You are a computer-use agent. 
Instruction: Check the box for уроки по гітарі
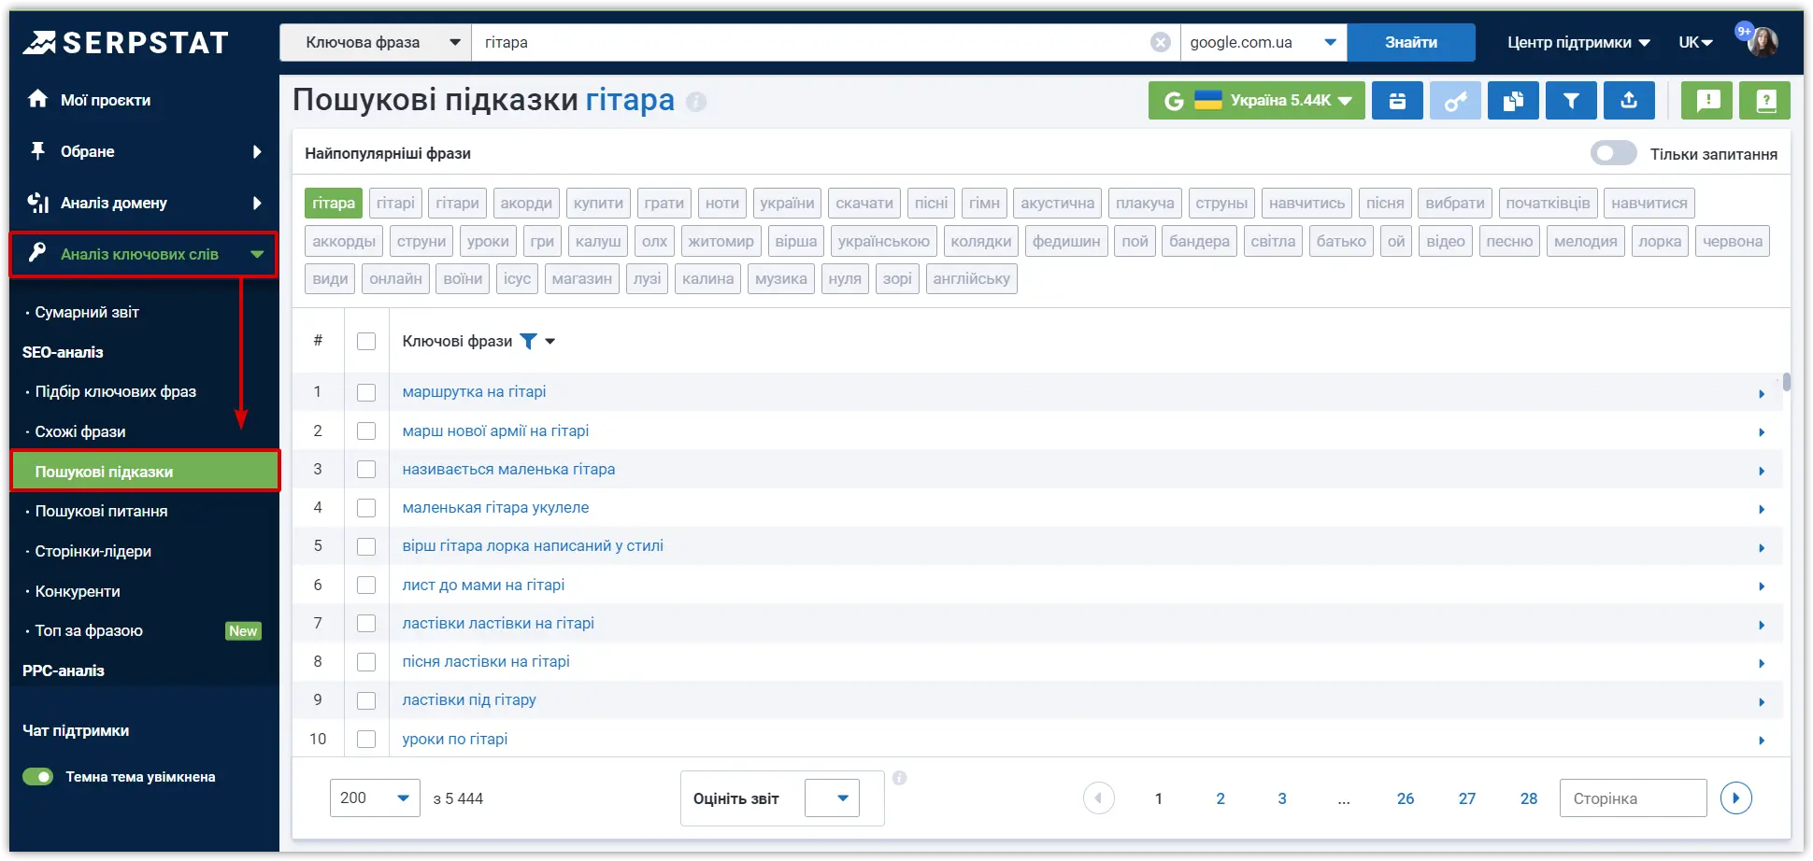(366, 739)
